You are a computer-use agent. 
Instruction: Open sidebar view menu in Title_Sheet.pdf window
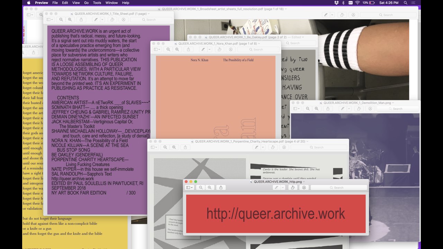pos(50,20)
